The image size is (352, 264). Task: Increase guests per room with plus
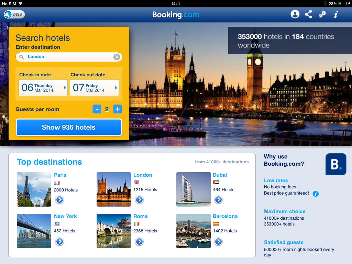[x=118, y=109]
